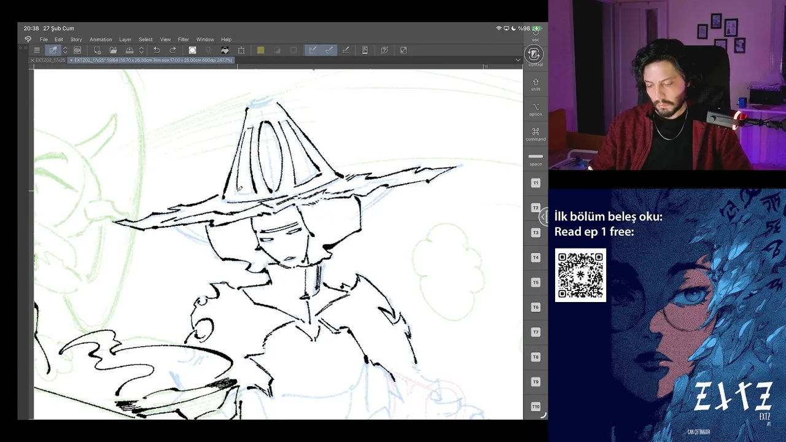Toggle the highlighted pen-on-page command bar icon

53,50
